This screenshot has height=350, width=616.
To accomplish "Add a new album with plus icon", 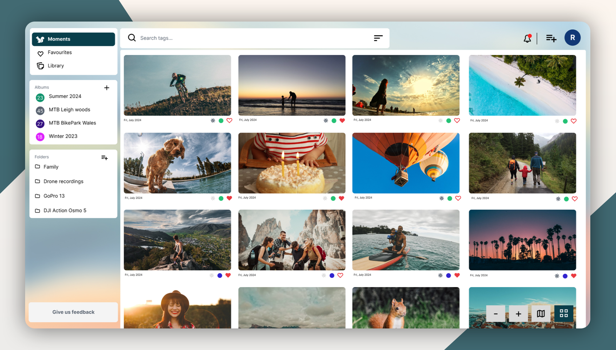I will 107,88.
